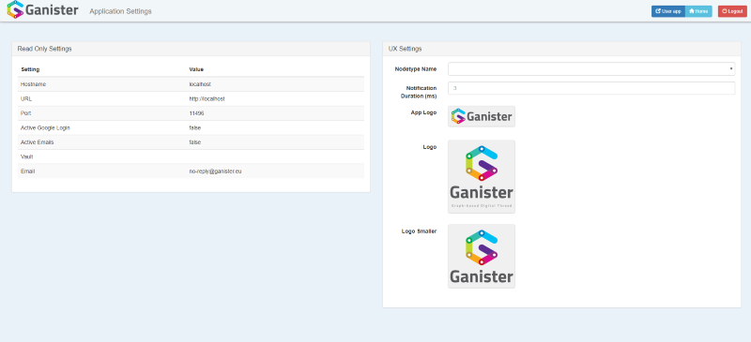Click the URL value http://localhost
Image resolution: width=751 pixels, height=342 pixels.
[x=207, y=98]
